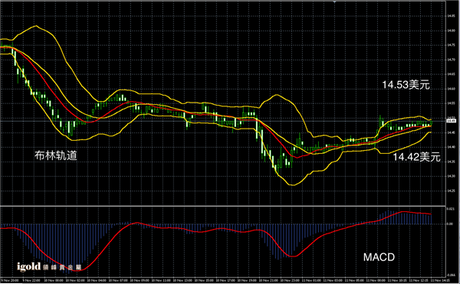Click the upper Bollinger band peak at far left
The height and width of the screenshot is (284, 460).
[x=36, y=26]
